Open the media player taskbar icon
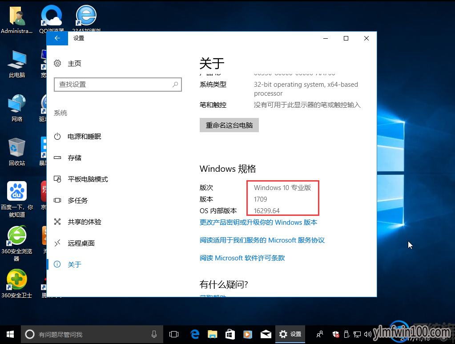 (x=248, y=334)
